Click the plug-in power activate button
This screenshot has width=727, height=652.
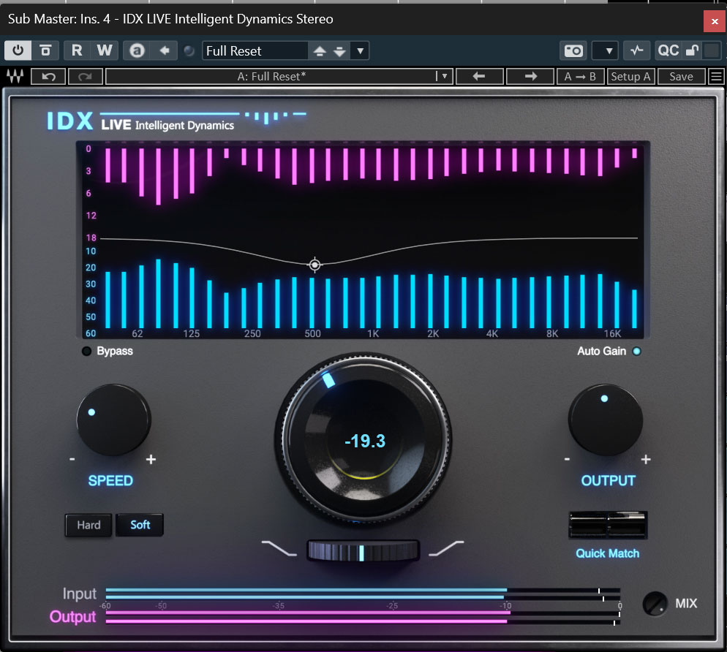coord(18,50)
